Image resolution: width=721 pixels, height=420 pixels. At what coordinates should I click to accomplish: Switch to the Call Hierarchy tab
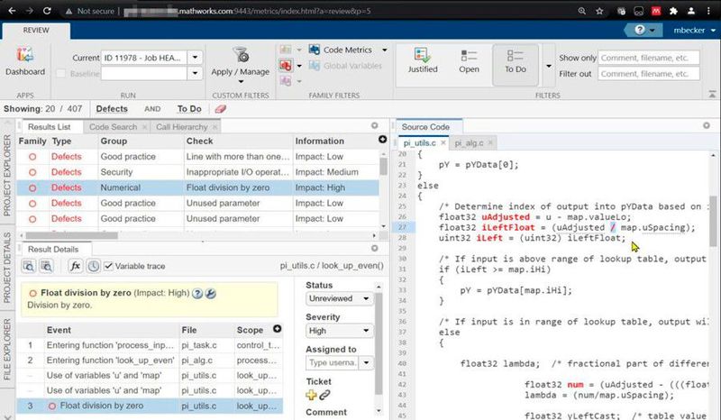[x=182, y=127]
